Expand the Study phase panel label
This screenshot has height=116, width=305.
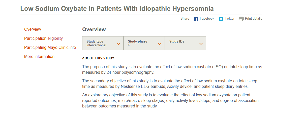(x=138, y=42)
